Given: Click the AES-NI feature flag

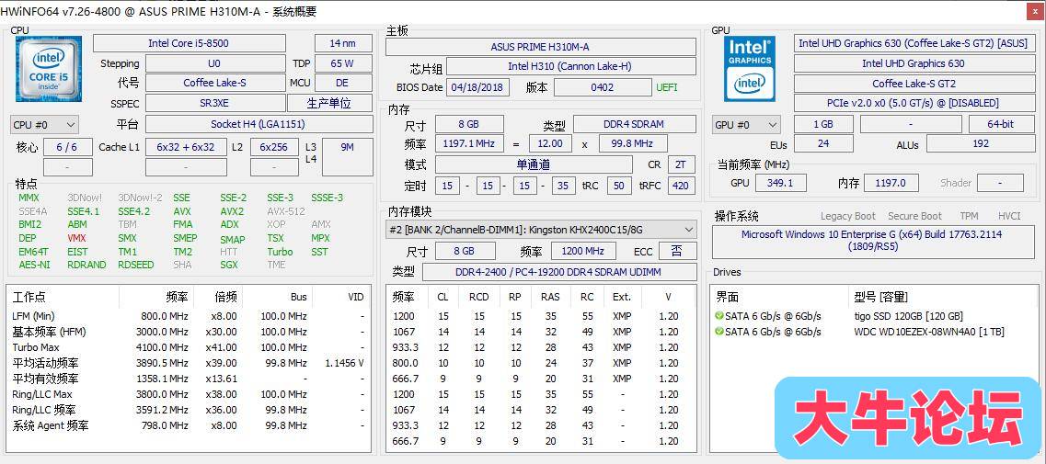Looking at the screenshot, I should pos(34,265).
